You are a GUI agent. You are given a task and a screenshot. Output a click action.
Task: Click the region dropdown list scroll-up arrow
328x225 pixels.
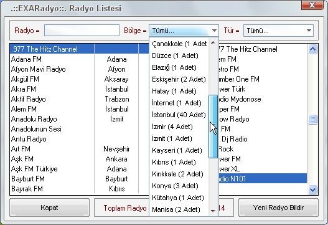(x=213, y=43)
